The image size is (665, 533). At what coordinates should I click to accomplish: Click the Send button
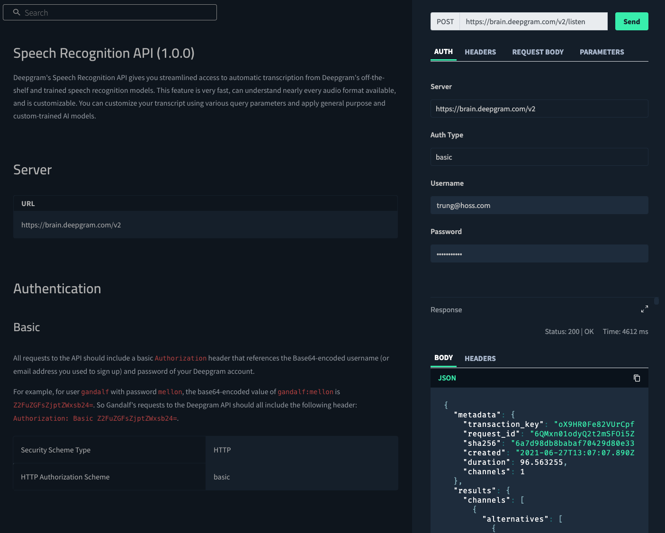tap(631, 21)
